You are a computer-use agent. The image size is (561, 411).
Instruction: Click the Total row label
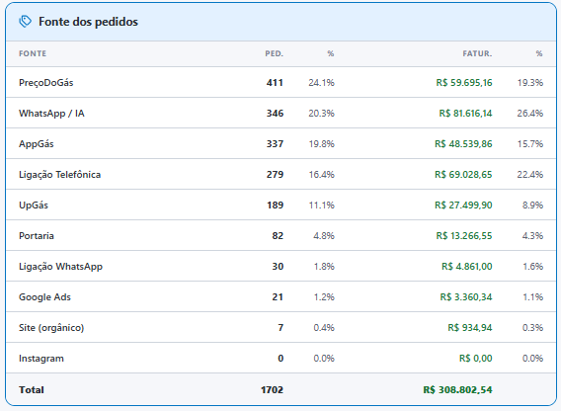point(32,390)
